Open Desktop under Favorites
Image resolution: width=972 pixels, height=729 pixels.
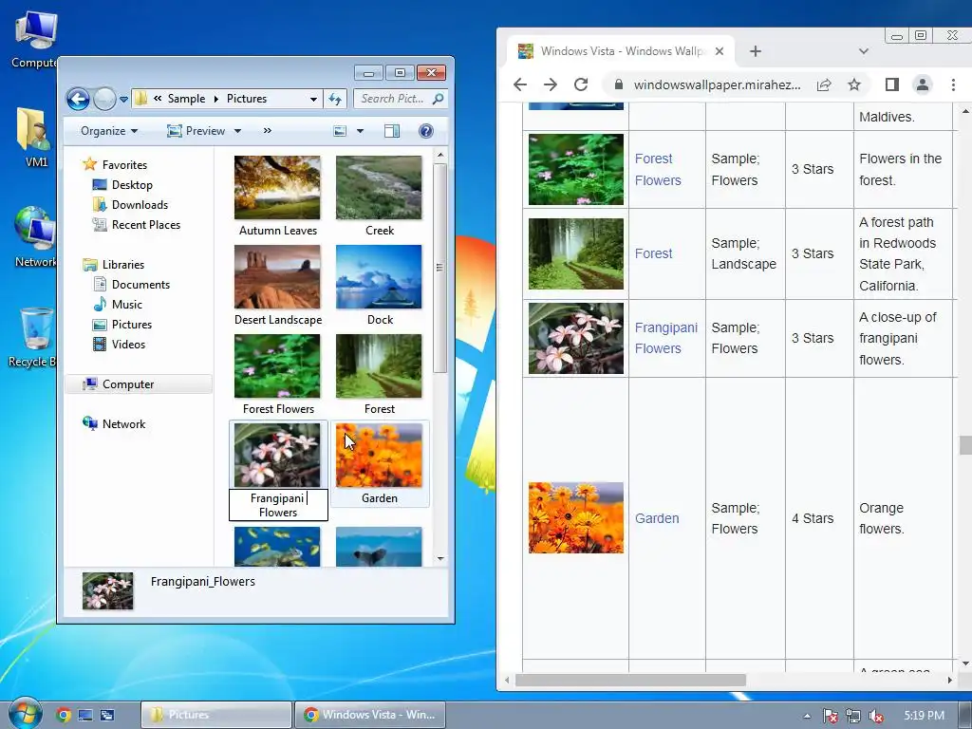[131, 185]
